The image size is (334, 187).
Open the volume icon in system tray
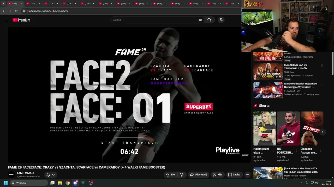coord(316,183)
